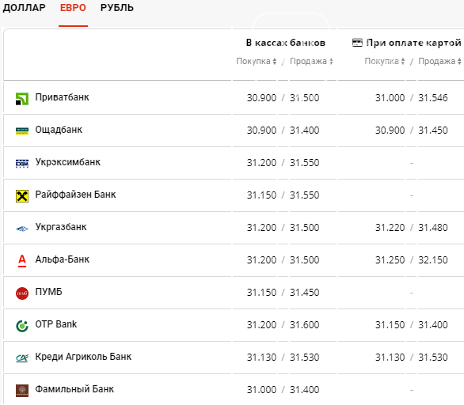Click the card icon beside При оплате картой
The height and width of the screenshot is (405, 464).
pyautogui.click(x=357, y=43)
